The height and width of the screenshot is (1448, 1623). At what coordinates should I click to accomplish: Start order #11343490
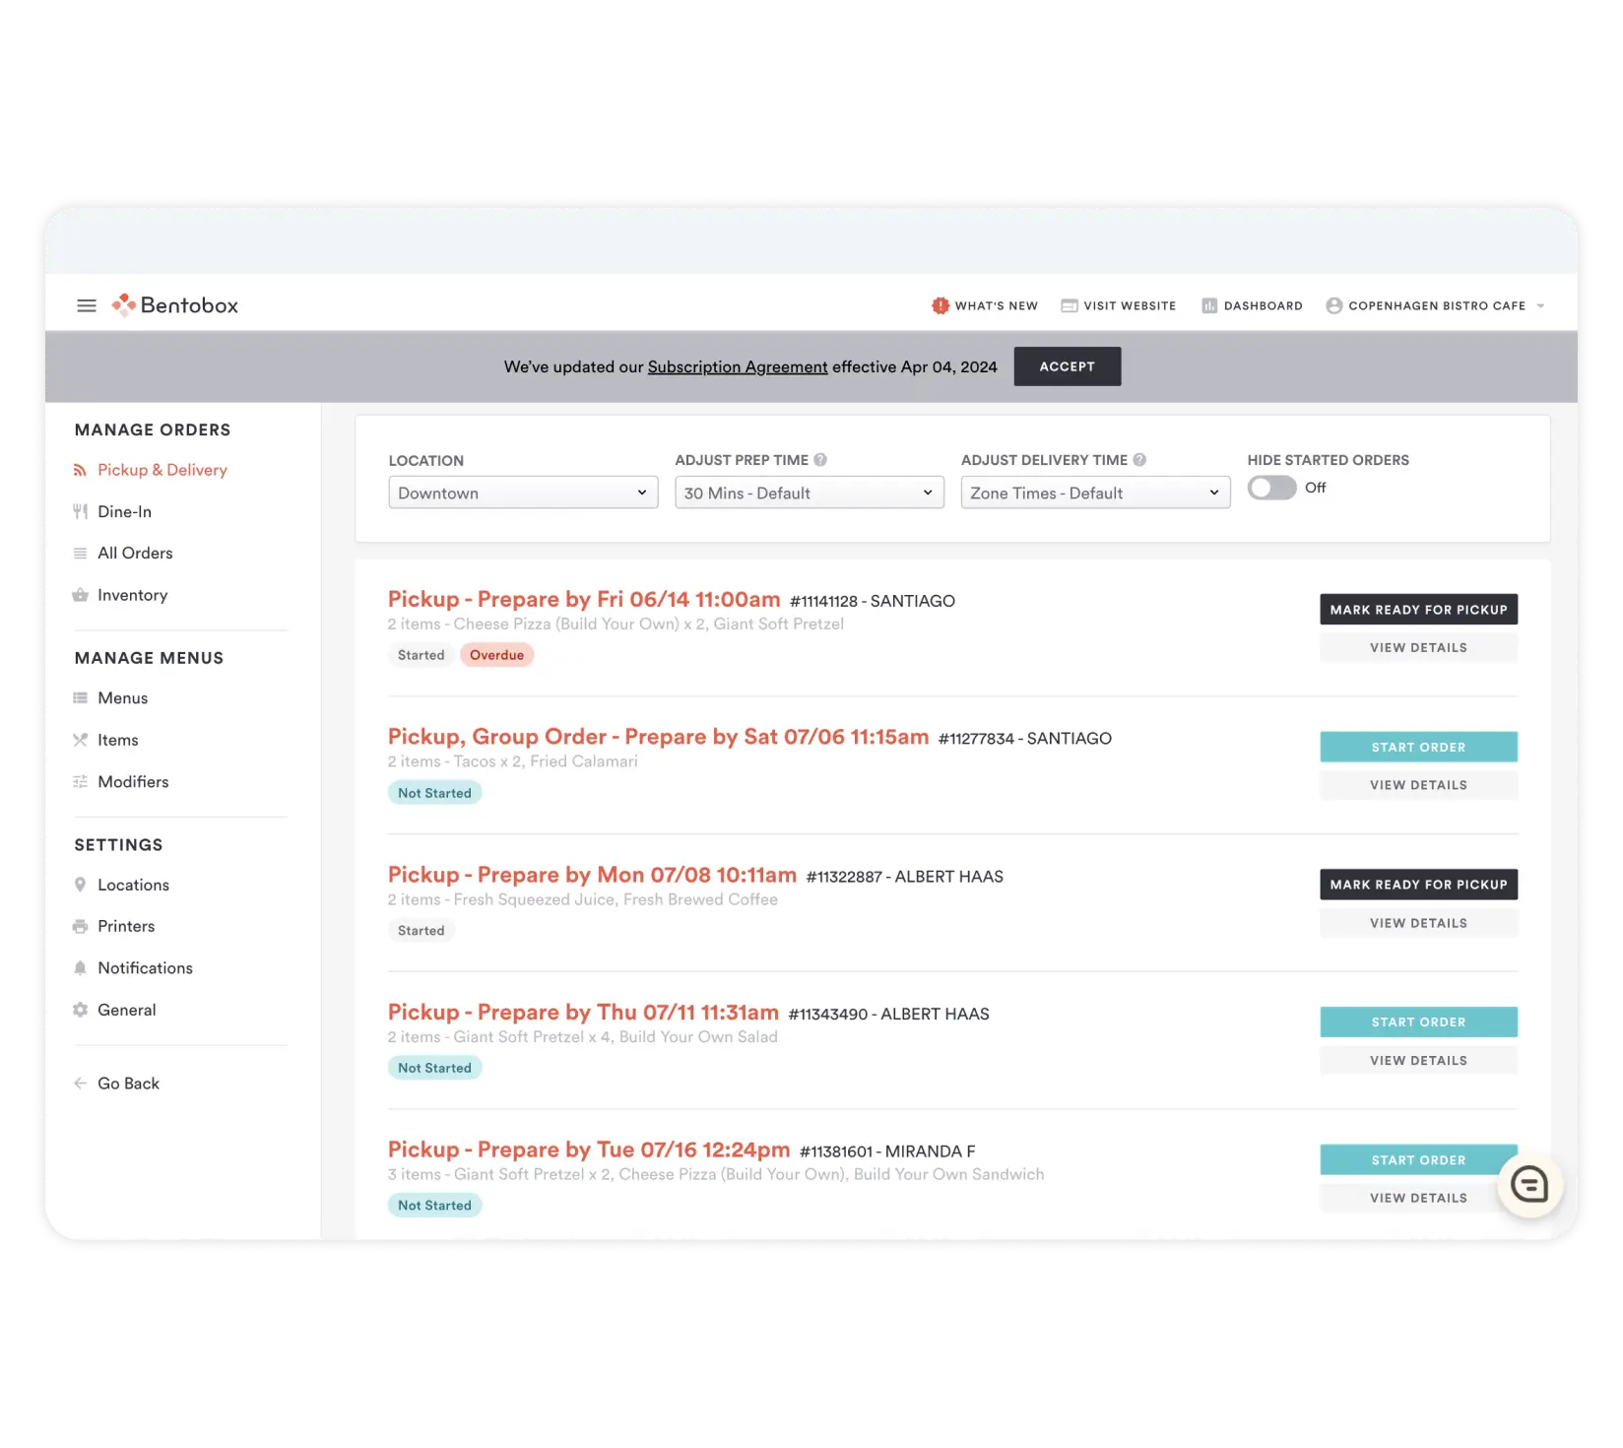click(x=1418, y=1022)
